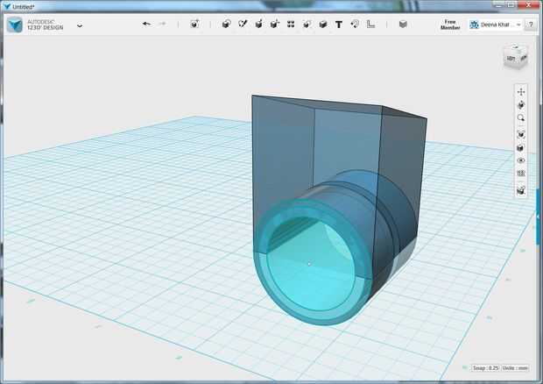The height and width of the screenshot is (384, 543).
Task: Expand the Deena Khat account dropdown
Action: point(496,25)
